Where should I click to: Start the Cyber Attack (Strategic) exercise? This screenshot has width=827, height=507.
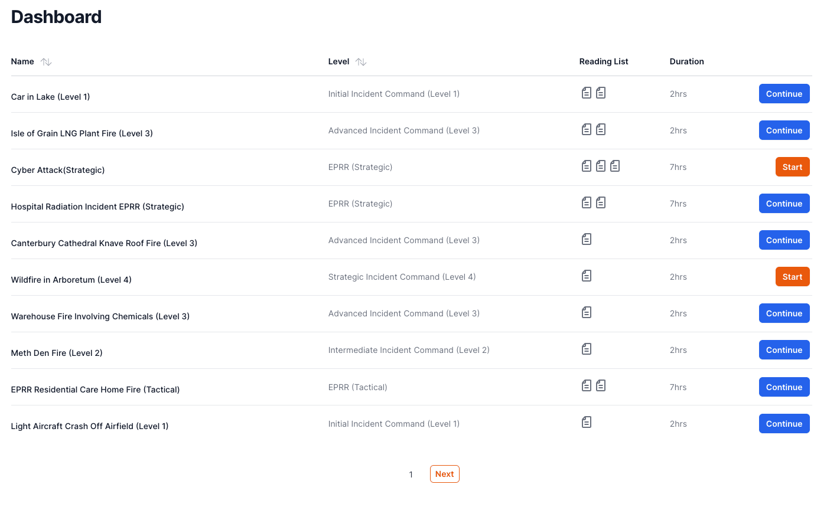(792, 167)
